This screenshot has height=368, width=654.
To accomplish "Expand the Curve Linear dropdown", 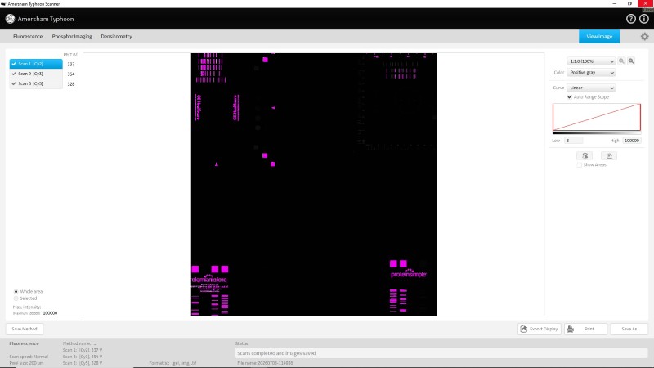I will (591, 88).
